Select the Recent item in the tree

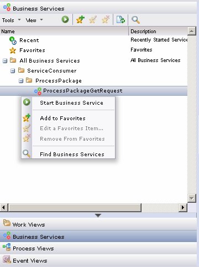pyautogui.click(x=29, y=40)
